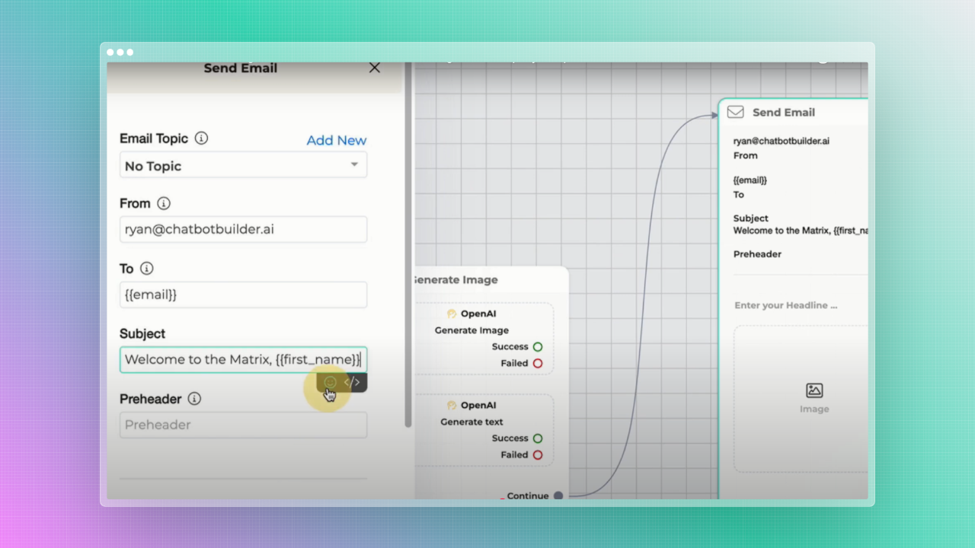
Task: Open the No Topic dropdown
Action: pos(244,165)
